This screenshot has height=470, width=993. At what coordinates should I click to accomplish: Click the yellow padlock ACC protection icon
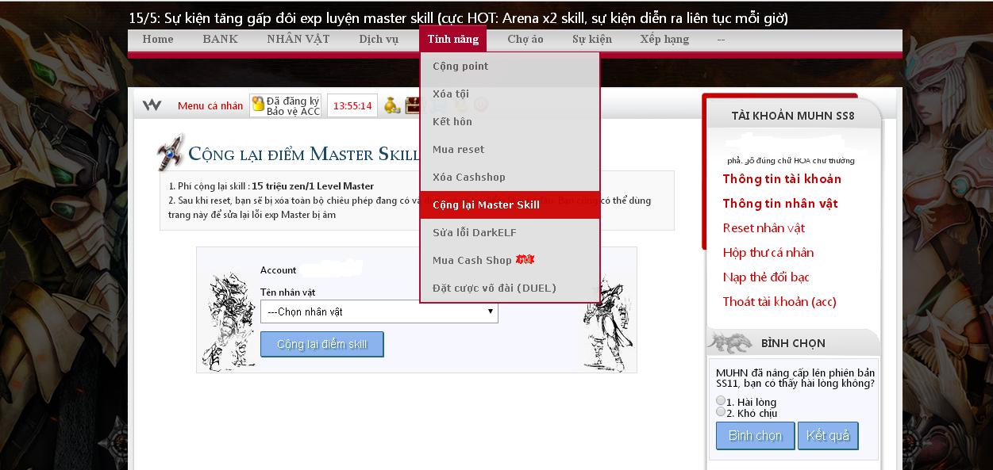pyautogui.click(x=258, y=104)
